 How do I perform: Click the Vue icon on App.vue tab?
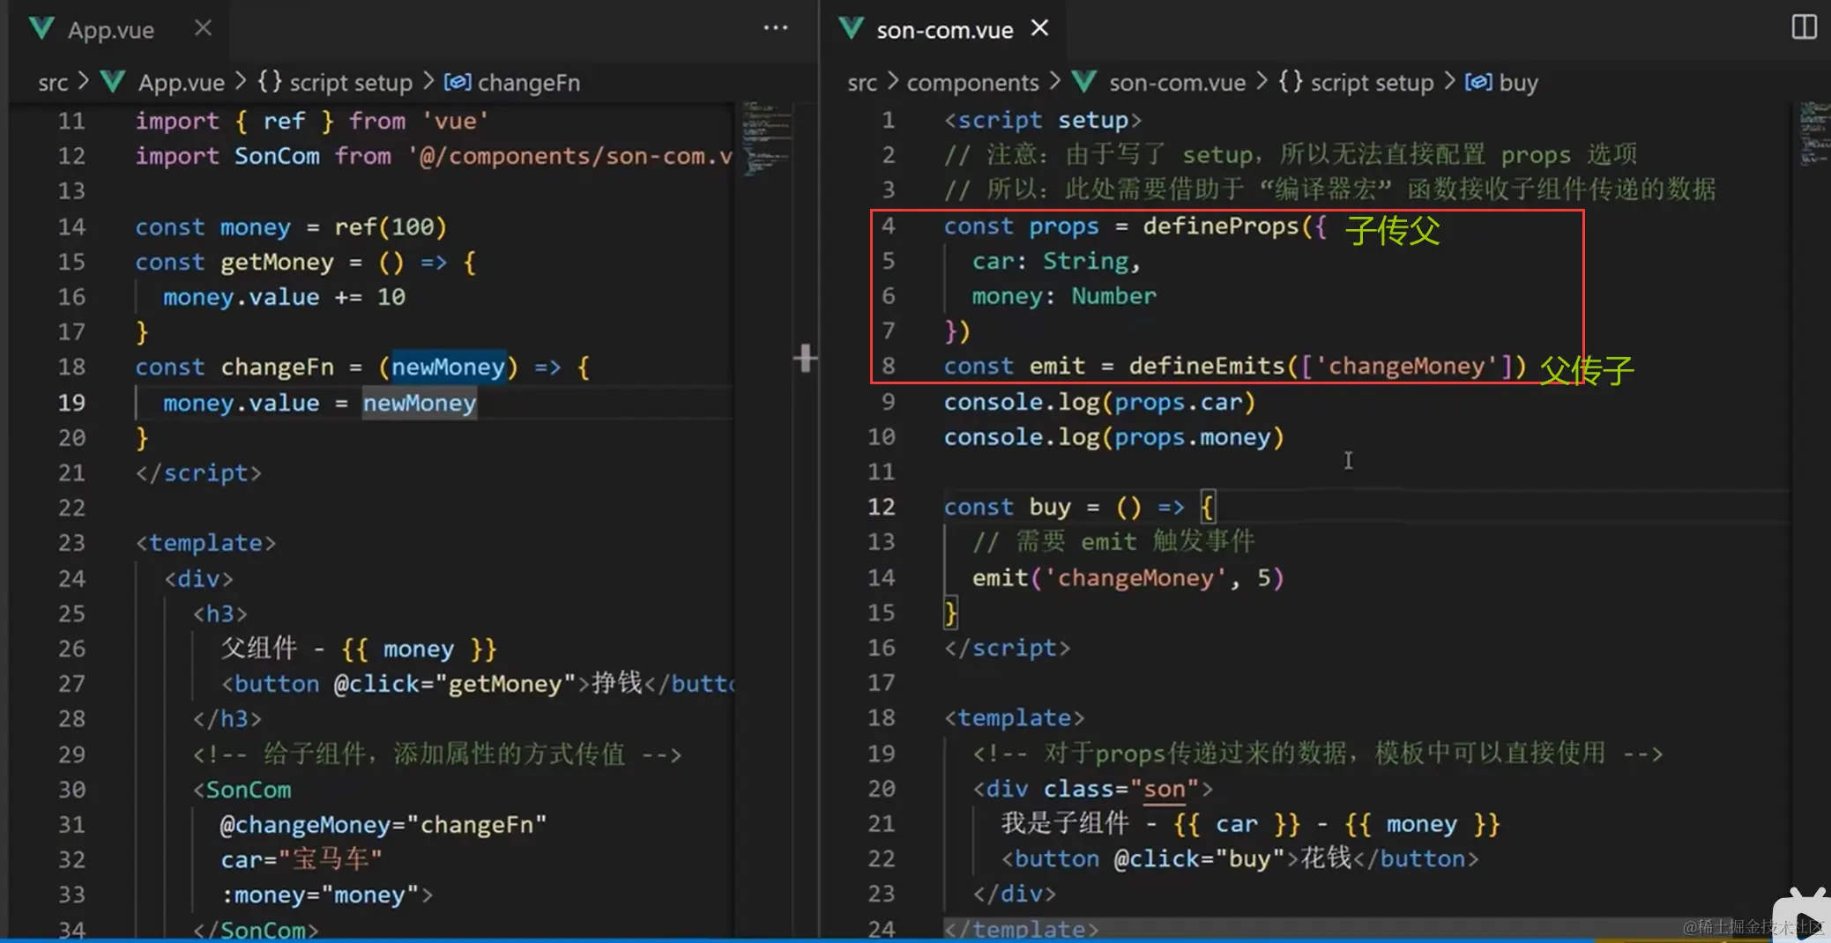point(41,29)
